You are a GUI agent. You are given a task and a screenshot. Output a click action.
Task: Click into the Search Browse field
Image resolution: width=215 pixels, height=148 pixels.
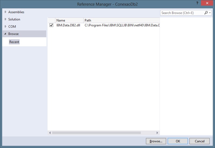coord(181,13)
